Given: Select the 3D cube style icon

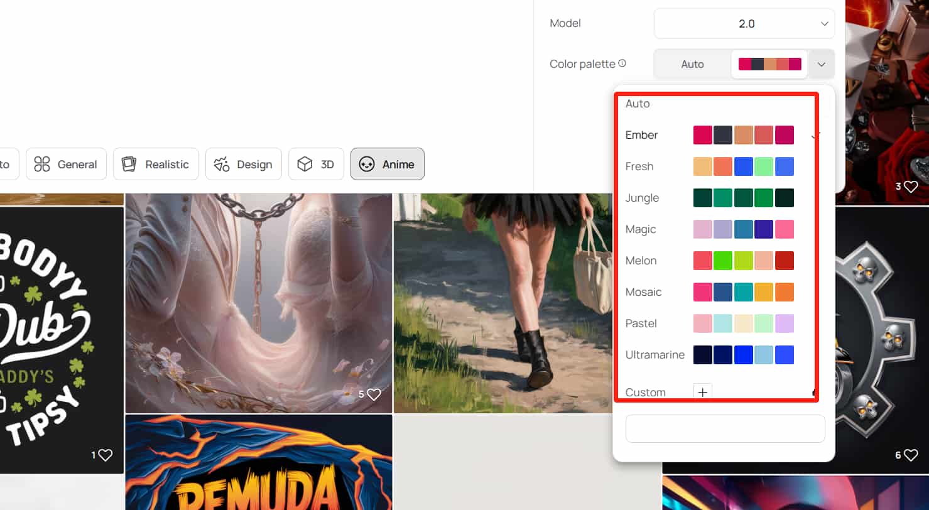Looking at the screenshot, I should pyautogui.click(x=305, y=165).
